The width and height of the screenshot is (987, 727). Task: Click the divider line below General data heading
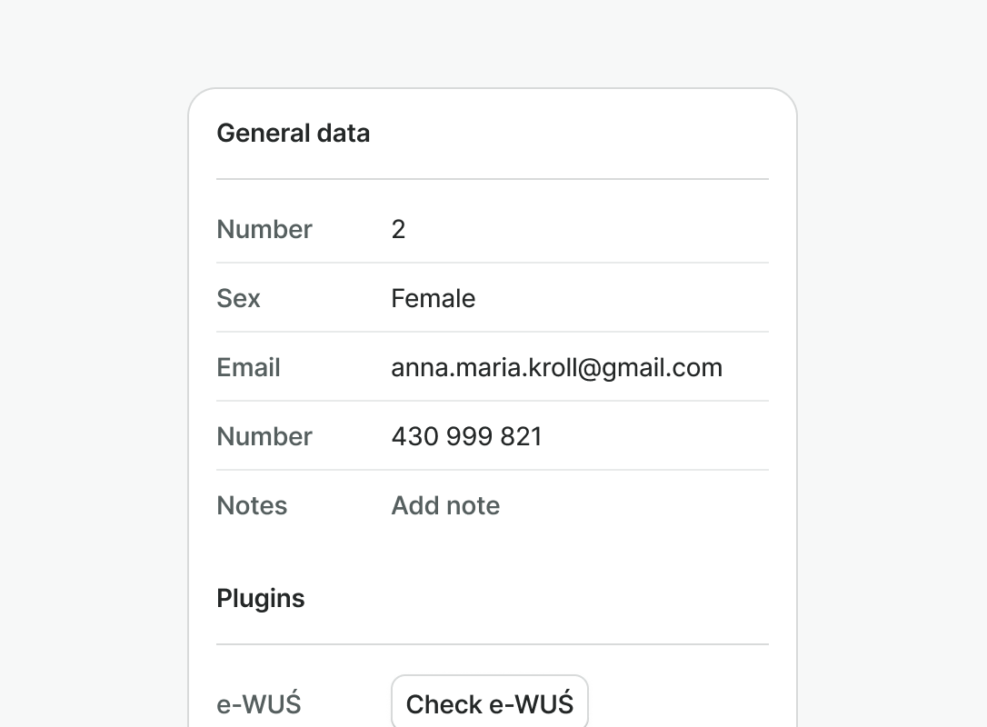point(492,179)
